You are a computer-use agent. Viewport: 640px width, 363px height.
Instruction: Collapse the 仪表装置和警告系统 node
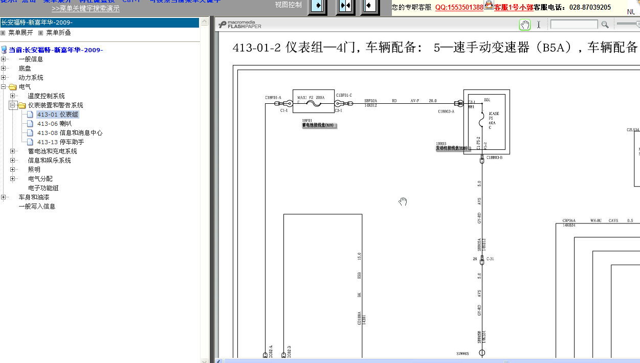(13, 105)
